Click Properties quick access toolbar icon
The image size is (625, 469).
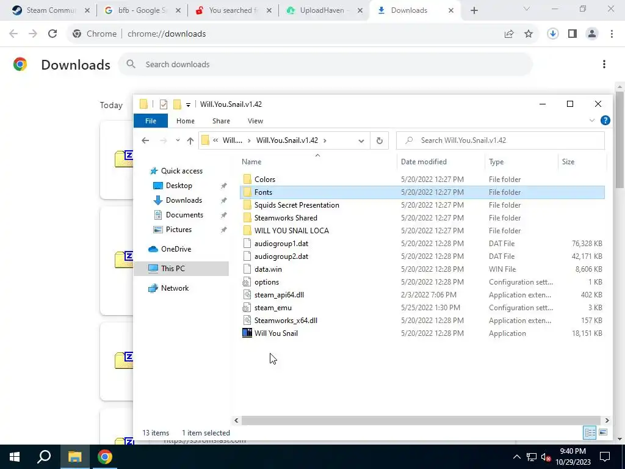(x=164, y=104)
